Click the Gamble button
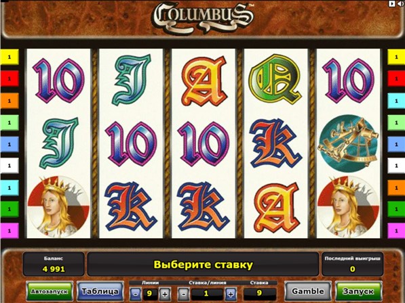This screenshot has width=405, height=303. click(307, 291)
